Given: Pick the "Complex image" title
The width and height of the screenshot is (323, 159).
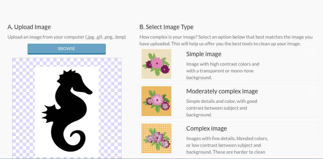Looking at the screenshot, I should tap(206, 129).
